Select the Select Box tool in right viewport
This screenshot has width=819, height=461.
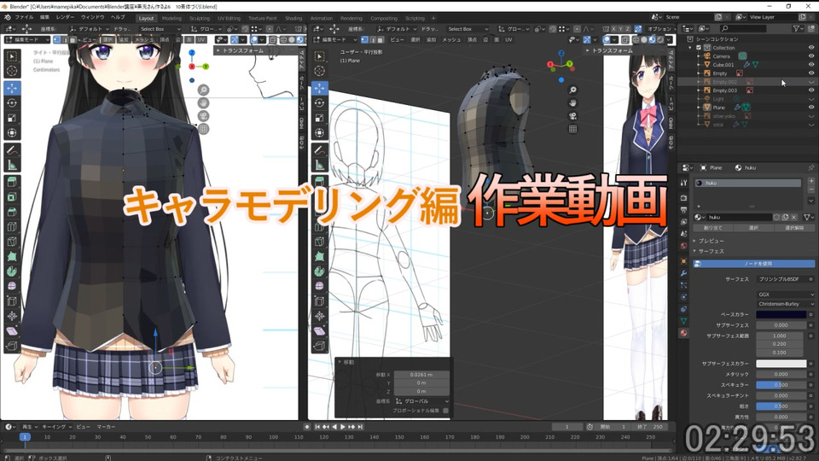tap(320, 56)
